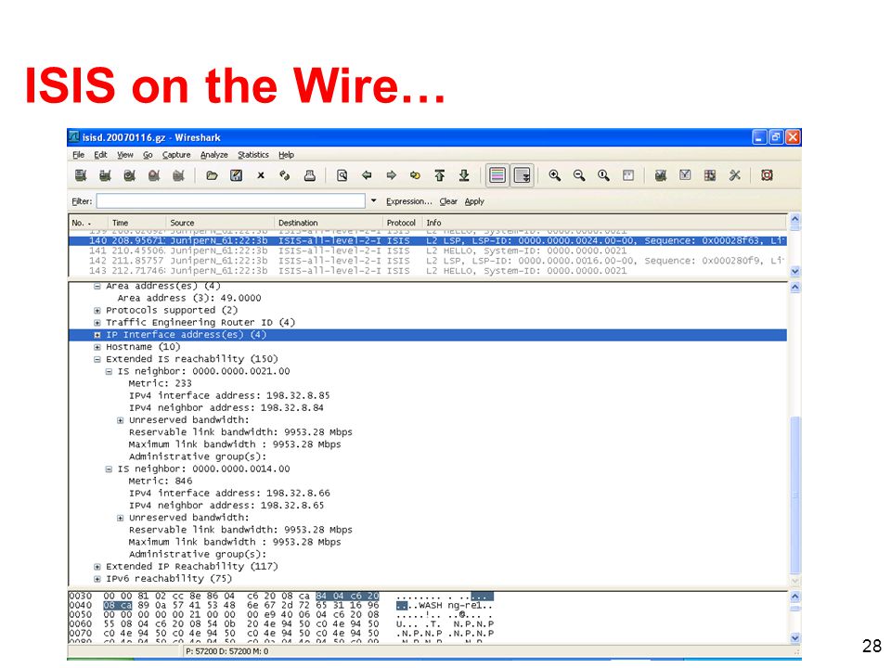
Task: Click the Expression... filter button
Action: click(408, 201)
